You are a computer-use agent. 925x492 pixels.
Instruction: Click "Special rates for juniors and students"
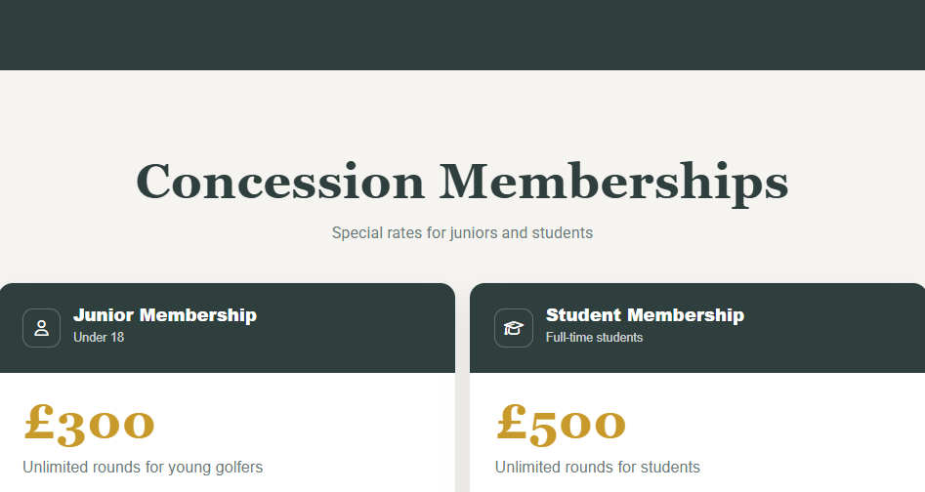[x=462, y=232]
